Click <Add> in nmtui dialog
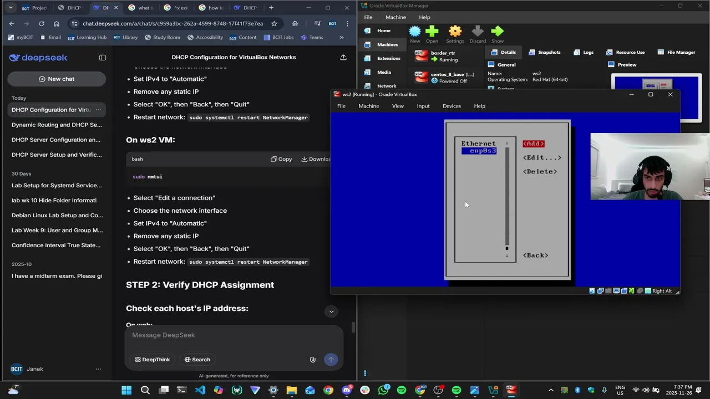710x399 pixels. [x=534, y=144]
